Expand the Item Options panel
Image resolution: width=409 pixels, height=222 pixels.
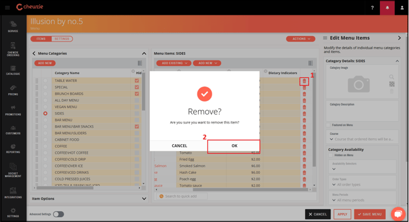144,198
